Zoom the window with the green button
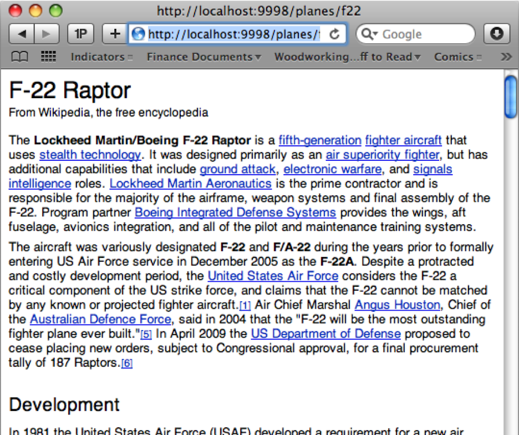Image resolution: width=519 pixels, height=435 pixels. click(x=55, y=11)
